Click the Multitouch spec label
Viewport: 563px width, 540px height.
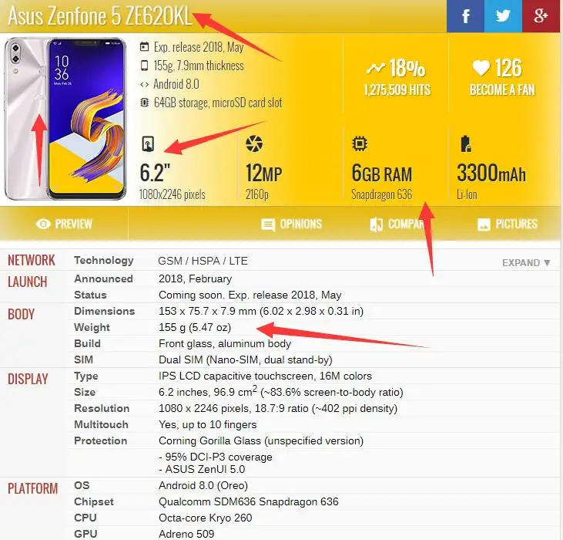click(x=101, y=424)
